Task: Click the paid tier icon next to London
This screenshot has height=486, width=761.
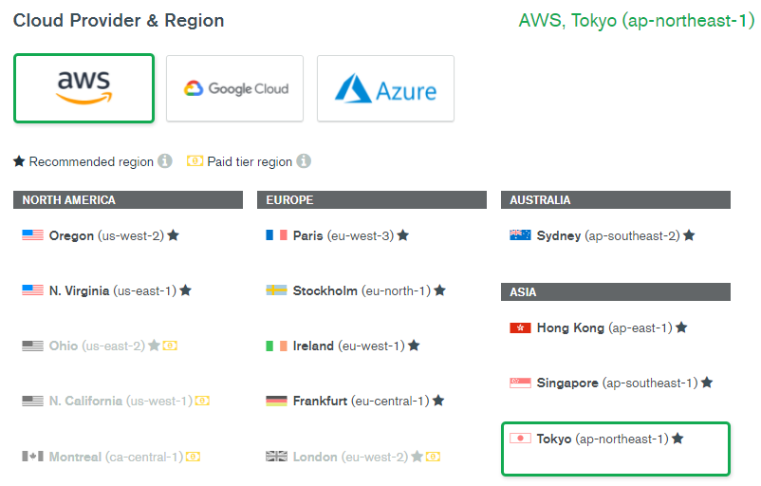Action: tap(433, 457)
